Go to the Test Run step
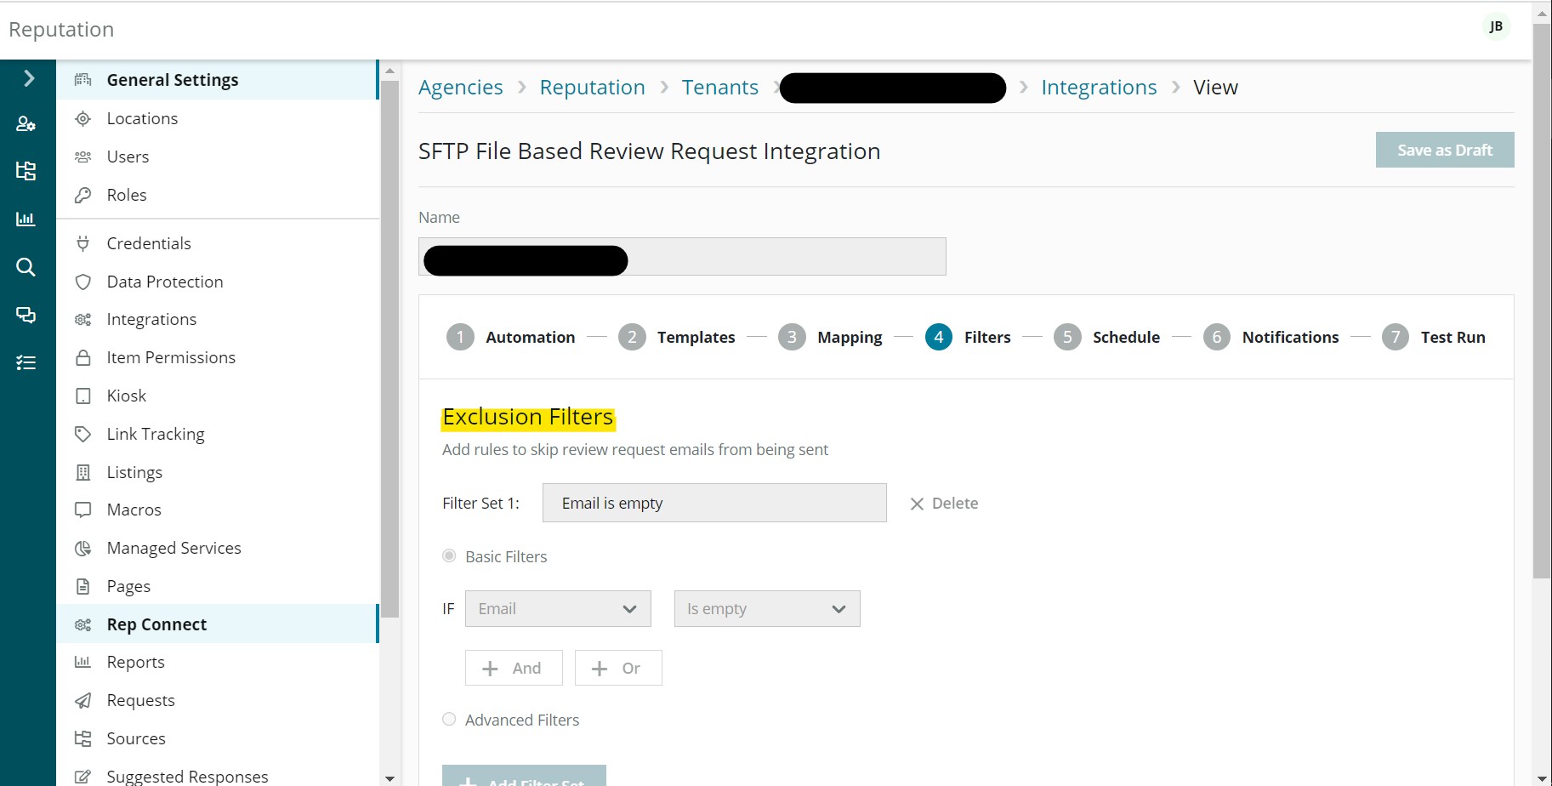Image resolution: width=1552 pixels, height=786 pixels. (1434, 337)
